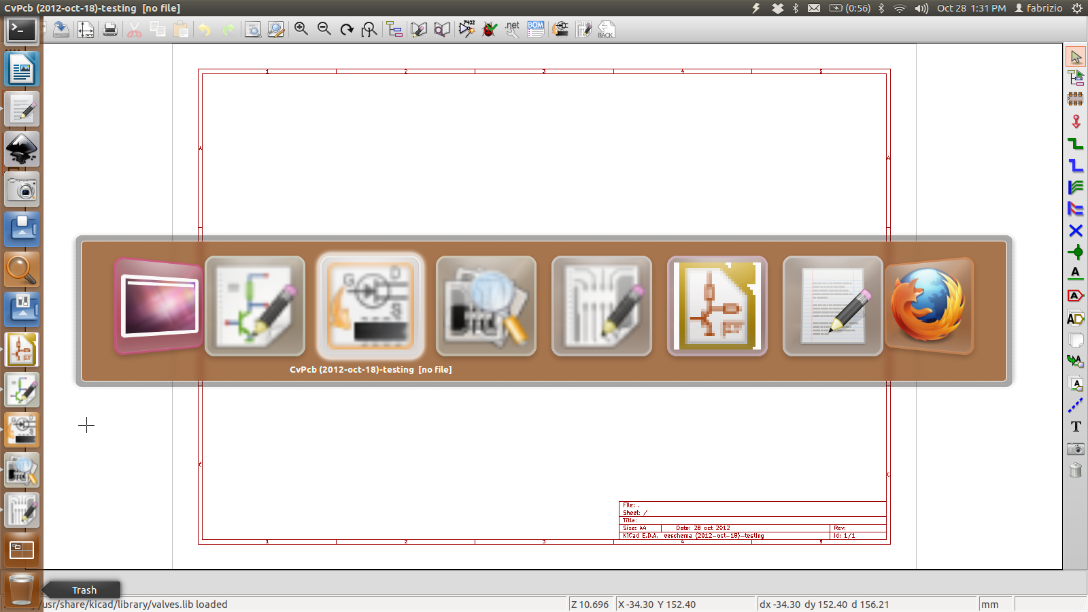This screenshot has height=612, width=1088.
Task: Select the Place text (T) tool
Action: tap(1076, 426)
